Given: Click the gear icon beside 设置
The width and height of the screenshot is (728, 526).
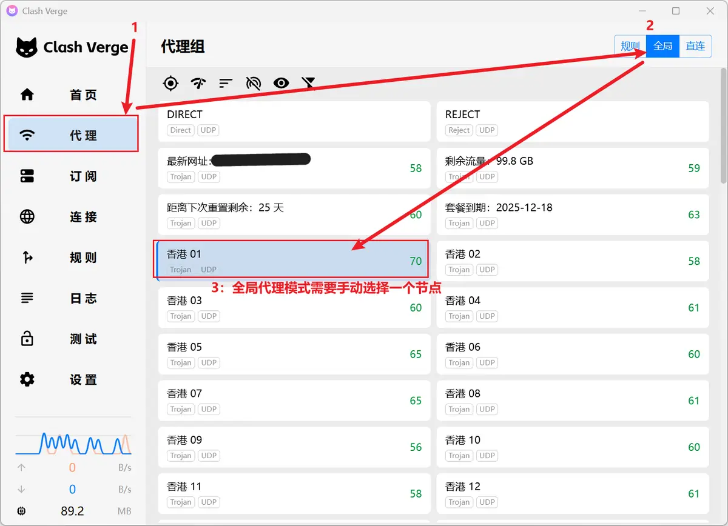Looking at the screenshot, I should pyautogui.click(x=27, y=379).
